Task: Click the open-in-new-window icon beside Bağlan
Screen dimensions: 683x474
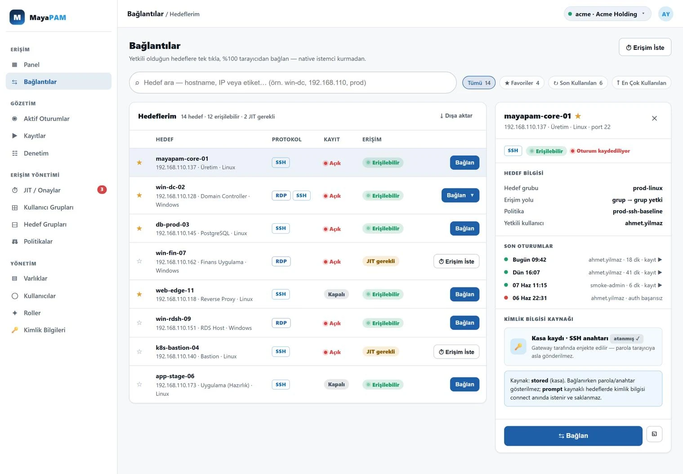Action: [654, 434]
